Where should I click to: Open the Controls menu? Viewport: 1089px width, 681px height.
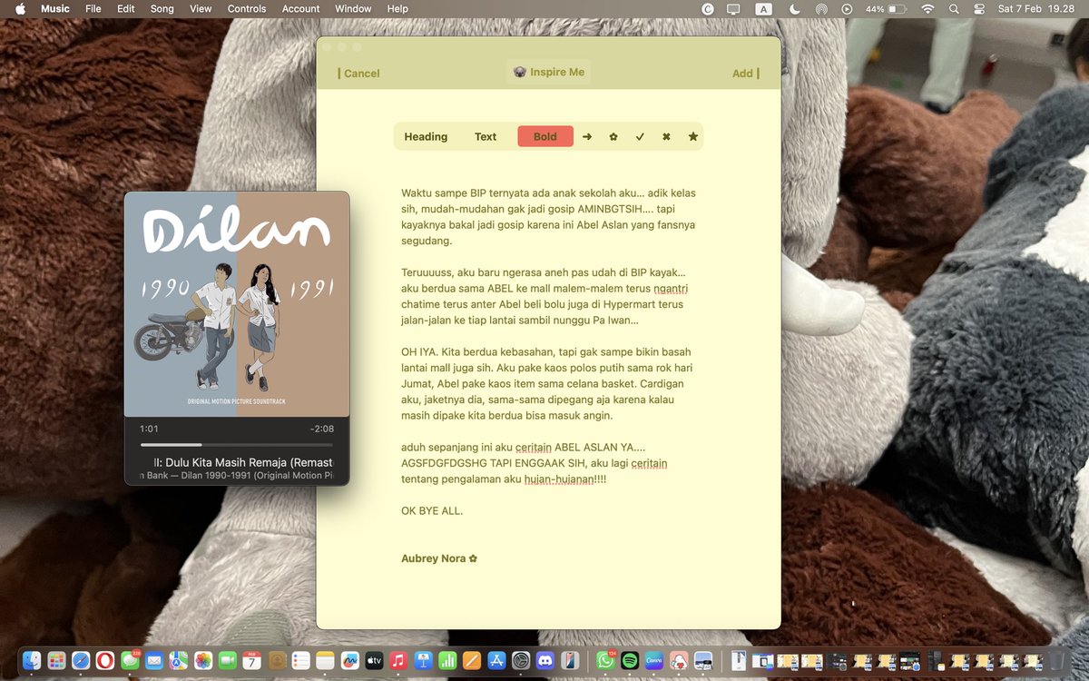247,9
